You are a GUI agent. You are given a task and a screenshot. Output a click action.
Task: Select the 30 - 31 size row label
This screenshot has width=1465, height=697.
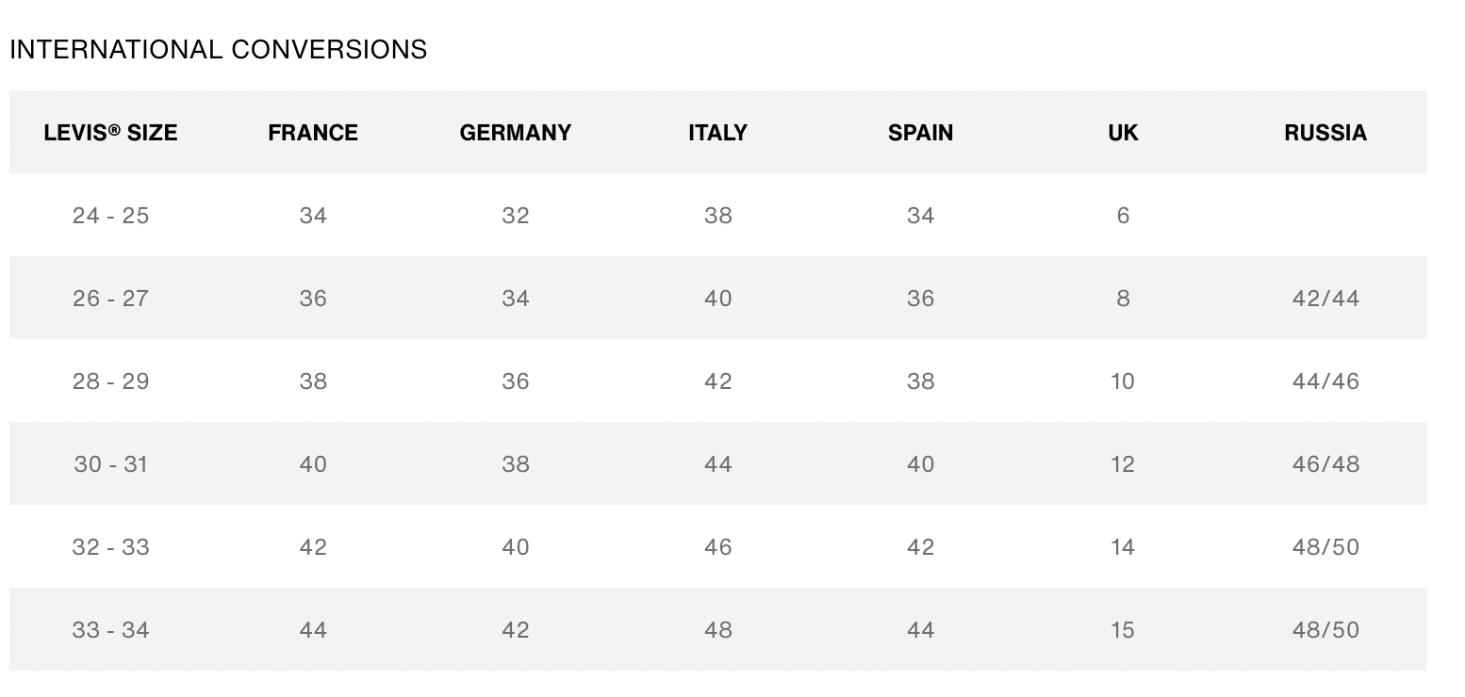coord(110,464)
